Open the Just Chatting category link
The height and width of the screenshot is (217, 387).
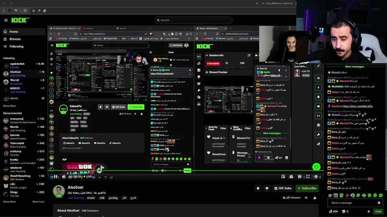[x=76, y=198]
